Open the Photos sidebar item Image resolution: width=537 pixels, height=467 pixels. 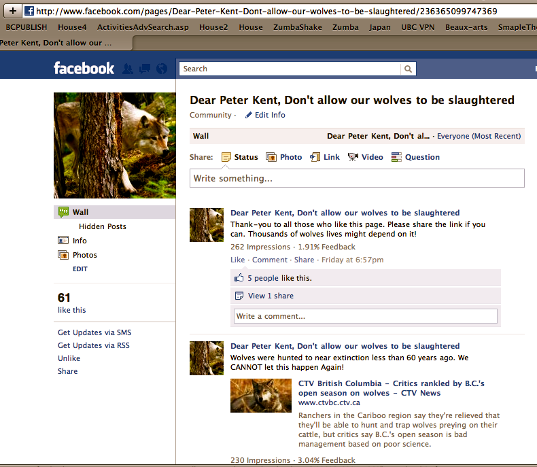pyautogui.click(x=84, y=255)
